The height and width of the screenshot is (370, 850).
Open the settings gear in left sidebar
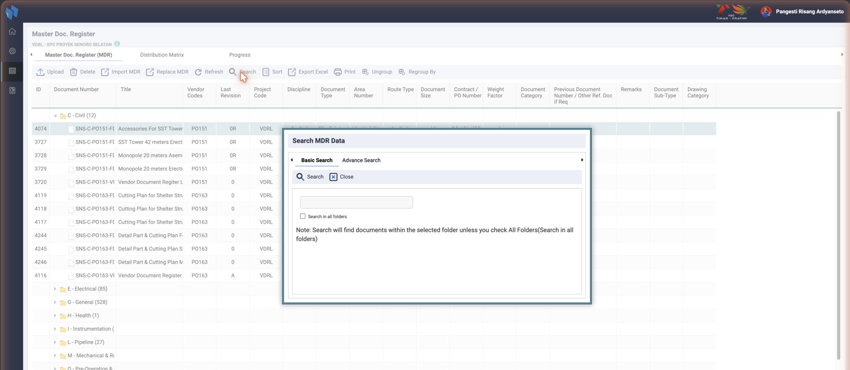pyautogui.click(x=12, y=51)
